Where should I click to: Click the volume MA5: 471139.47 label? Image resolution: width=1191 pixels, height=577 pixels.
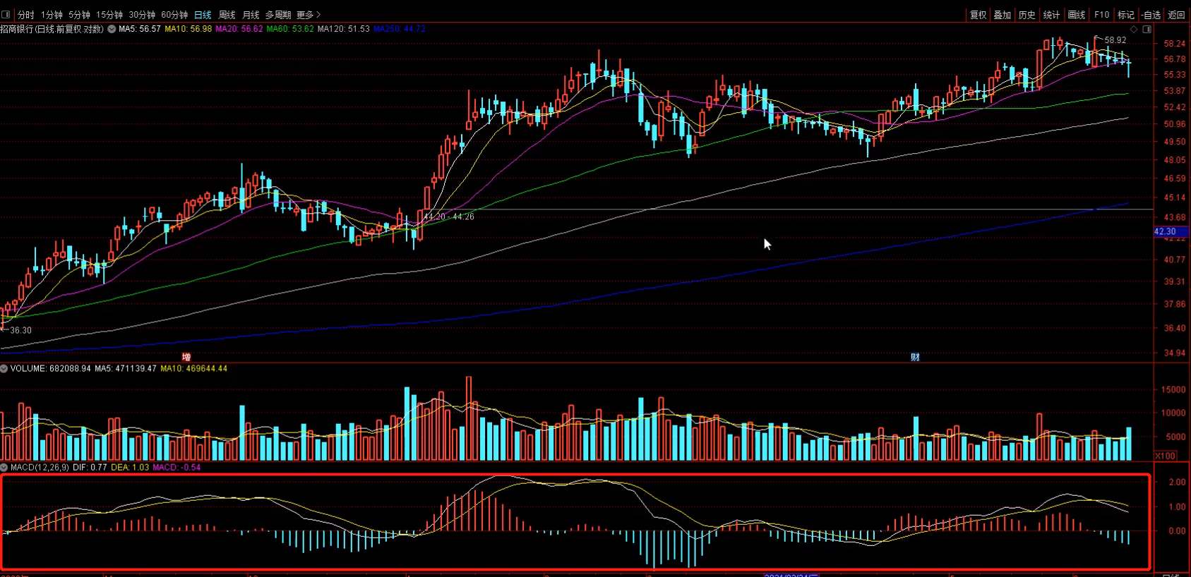click(126, 368)
